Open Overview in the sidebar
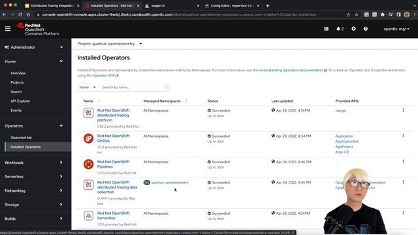The height and width of the screenshot is (235, 418). tap(18, 73)
